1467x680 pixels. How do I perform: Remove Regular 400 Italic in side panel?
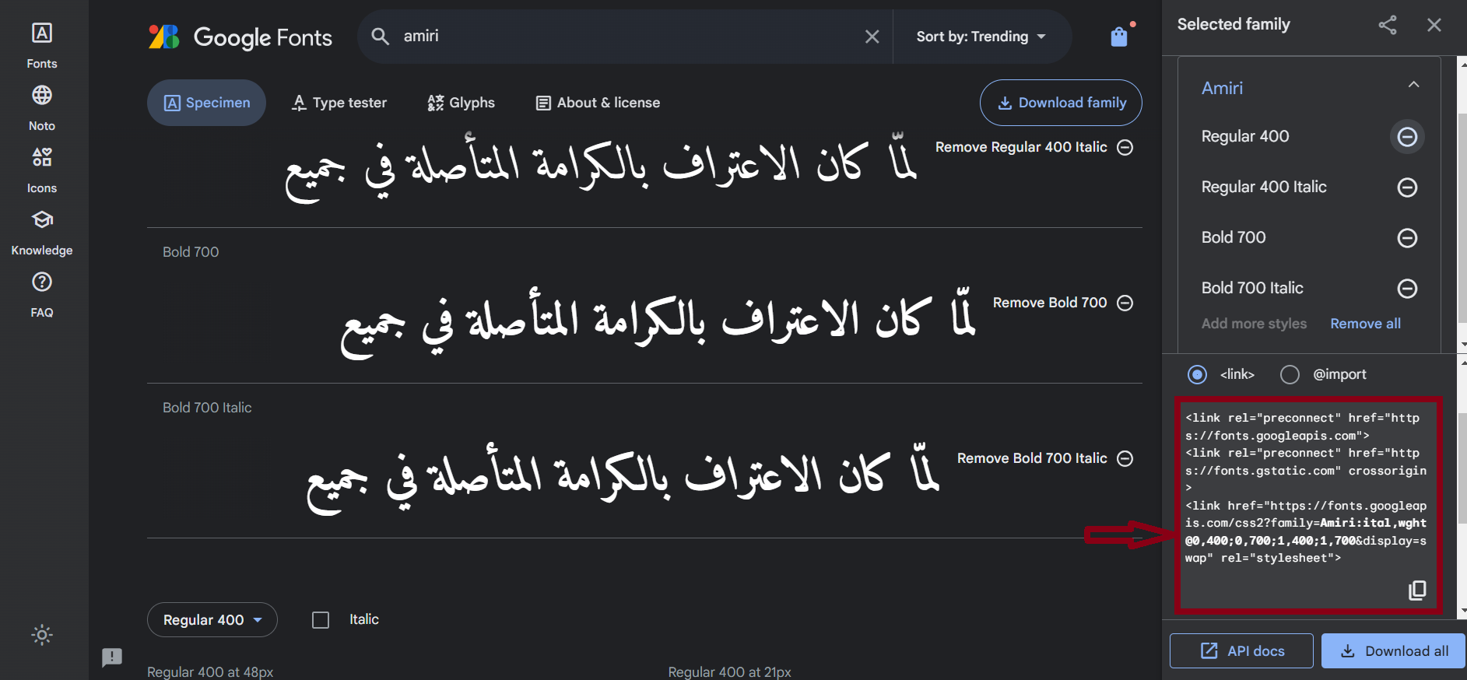coord(1407,188)
